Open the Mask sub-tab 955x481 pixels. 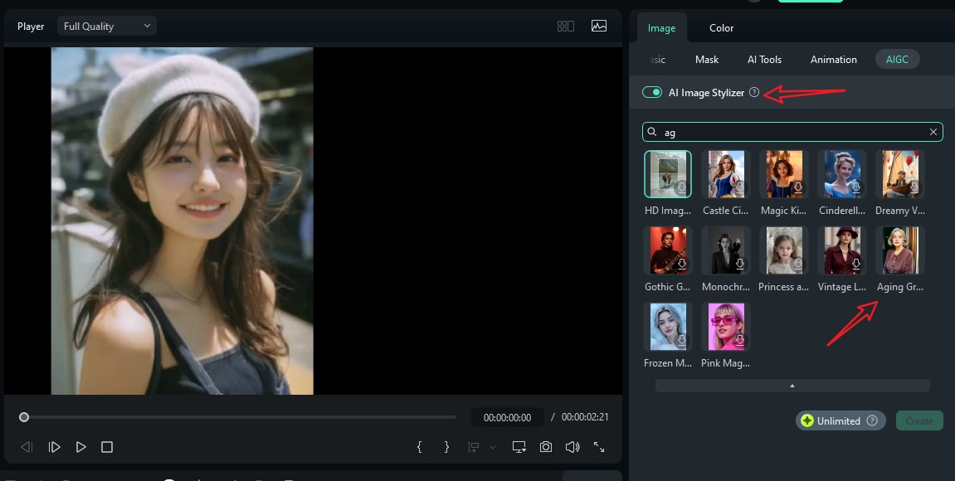707,59
